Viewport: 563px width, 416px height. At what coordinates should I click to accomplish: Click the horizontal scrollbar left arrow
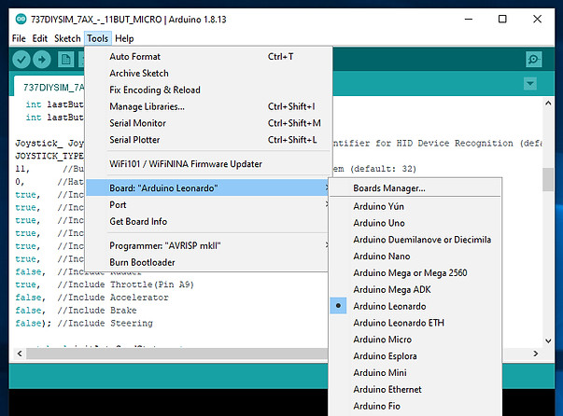coord(20,354)
